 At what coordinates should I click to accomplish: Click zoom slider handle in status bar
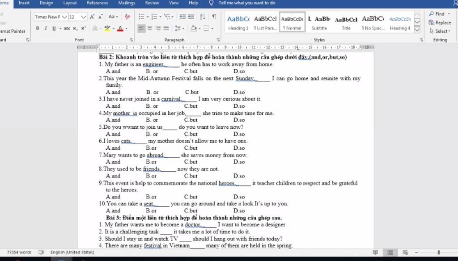[439, 252]
